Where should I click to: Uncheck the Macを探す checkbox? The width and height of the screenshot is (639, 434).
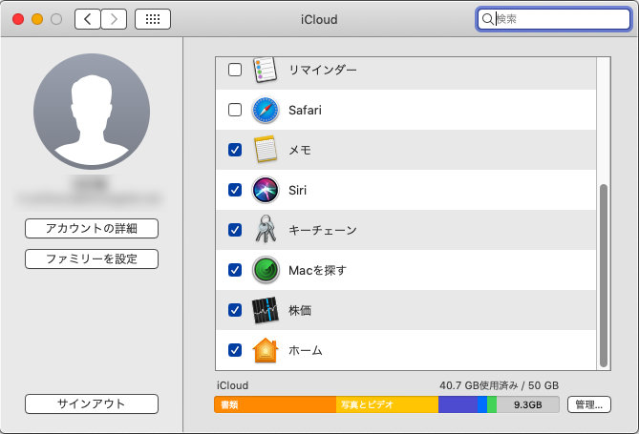[235, 270]
